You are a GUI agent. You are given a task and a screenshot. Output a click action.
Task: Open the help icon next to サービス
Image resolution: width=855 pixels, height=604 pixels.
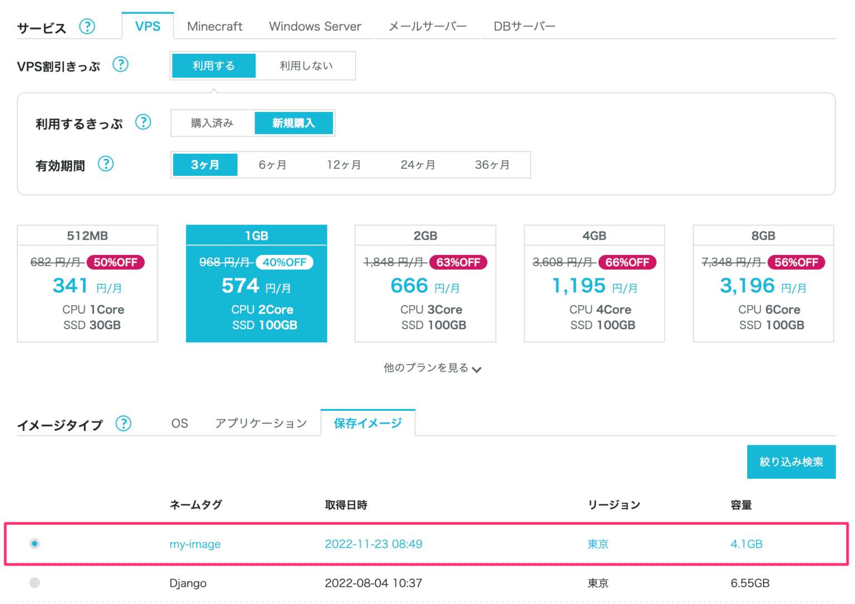pyautogui.click(x=87, y=27)
